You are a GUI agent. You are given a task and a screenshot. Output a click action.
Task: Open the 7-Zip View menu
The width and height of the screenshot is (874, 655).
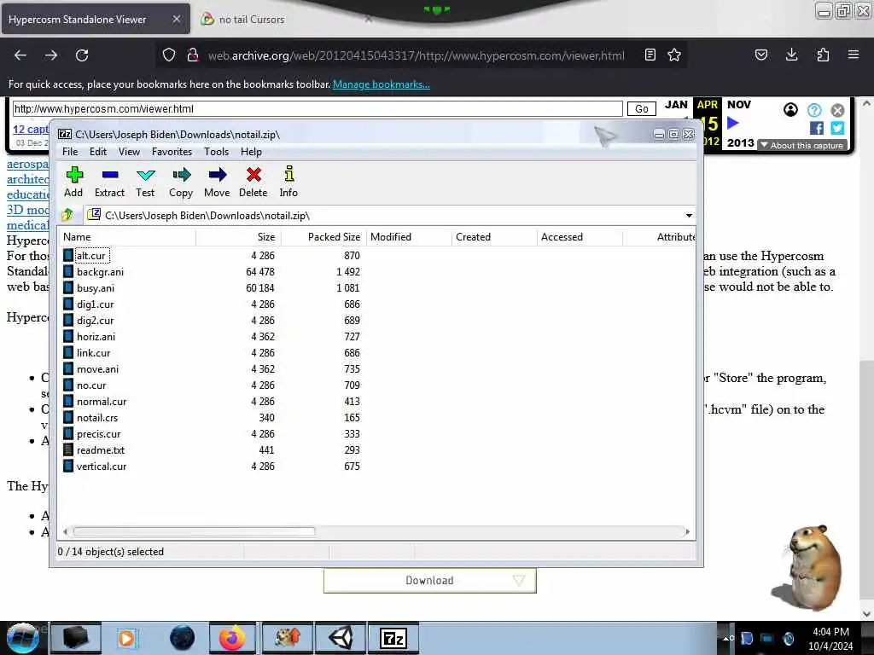130,152
